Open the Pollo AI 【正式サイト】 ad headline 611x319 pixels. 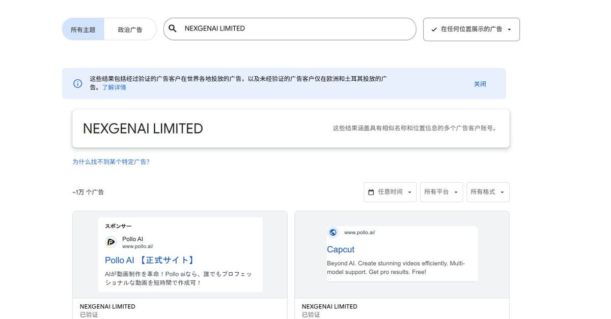point(150,260)
